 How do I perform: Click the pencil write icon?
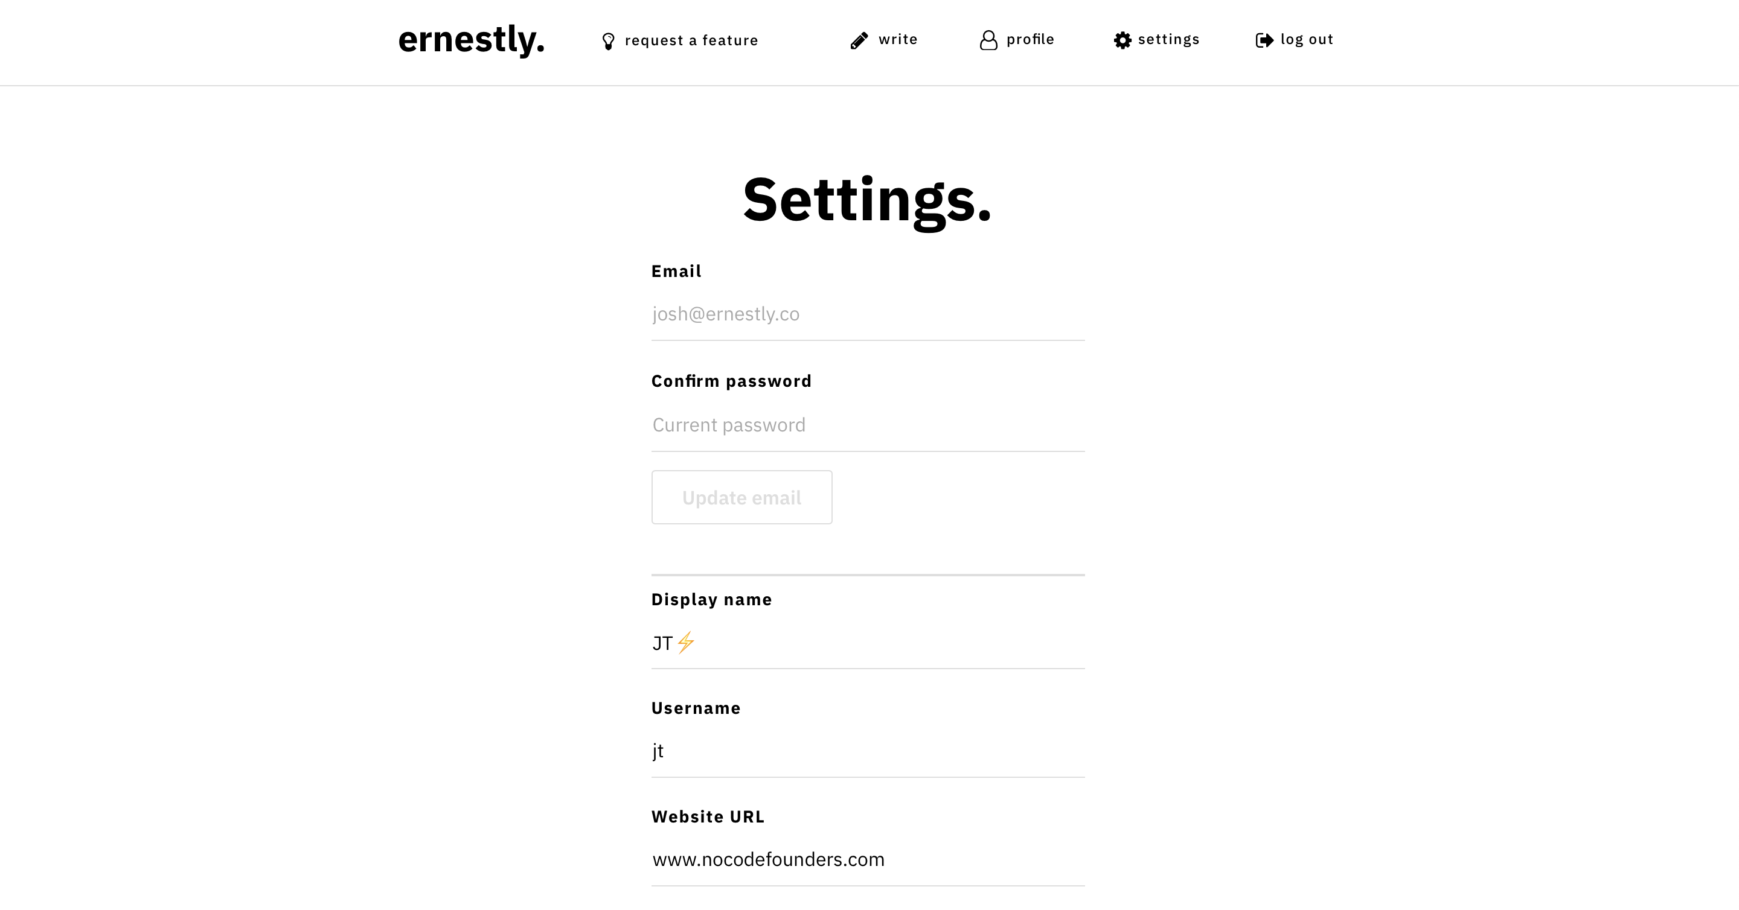pyautogui.click(x=859, y=40)
